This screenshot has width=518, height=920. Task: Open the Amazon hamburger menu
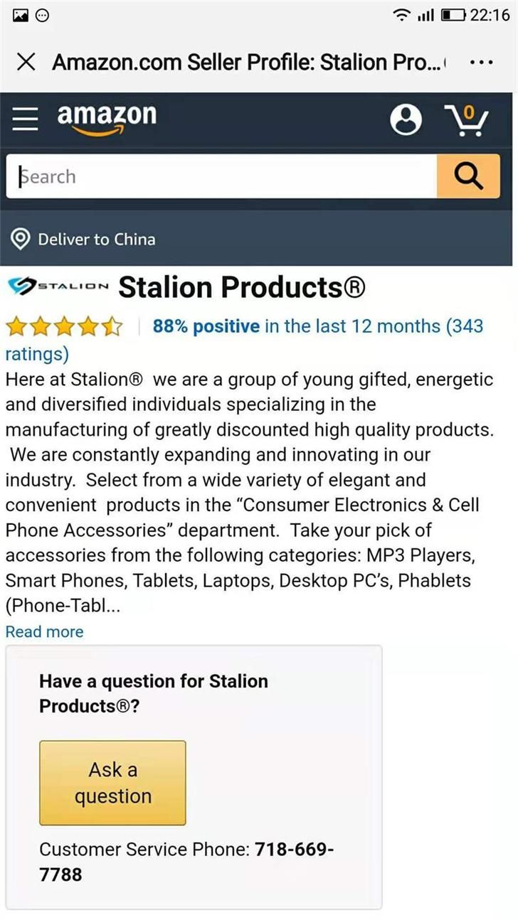(x=26, y=119)
